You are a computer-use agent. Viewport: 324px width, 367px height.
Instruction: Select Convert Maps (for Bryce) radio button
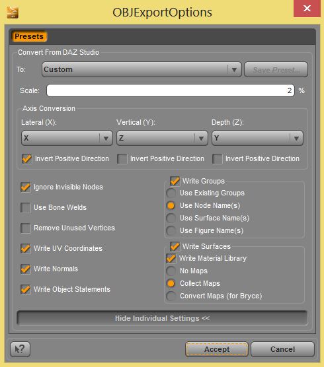tap(171, 296)
